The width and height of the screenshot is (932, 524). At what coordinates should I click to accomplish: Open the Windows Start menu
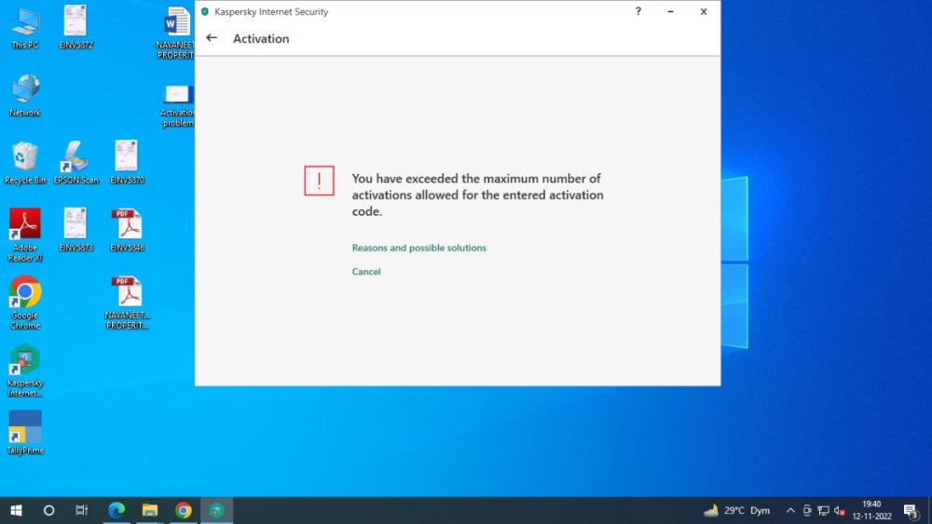[16, 510]
